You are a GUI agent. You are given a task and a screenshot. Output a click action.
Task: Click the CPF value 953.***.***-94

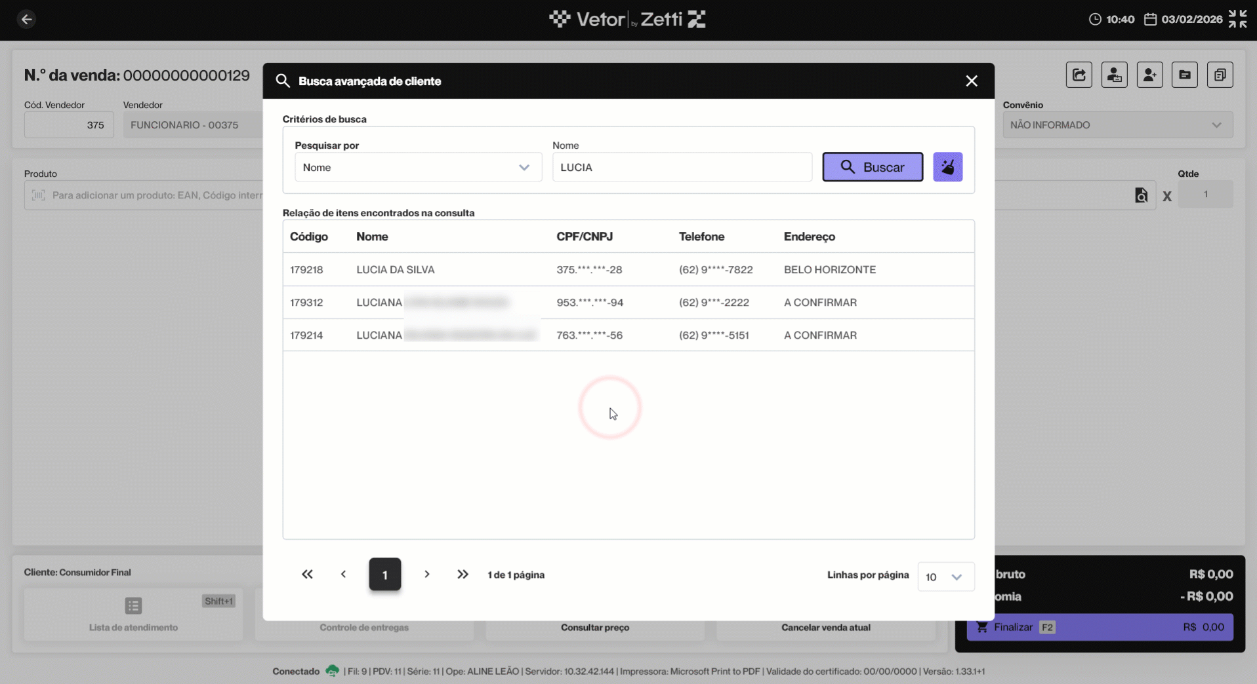coord(590,302)
